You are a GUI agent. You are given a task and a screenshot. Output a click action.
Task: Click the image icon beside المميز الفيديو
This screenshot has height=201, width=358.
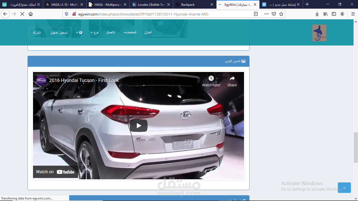pos(243,61)
